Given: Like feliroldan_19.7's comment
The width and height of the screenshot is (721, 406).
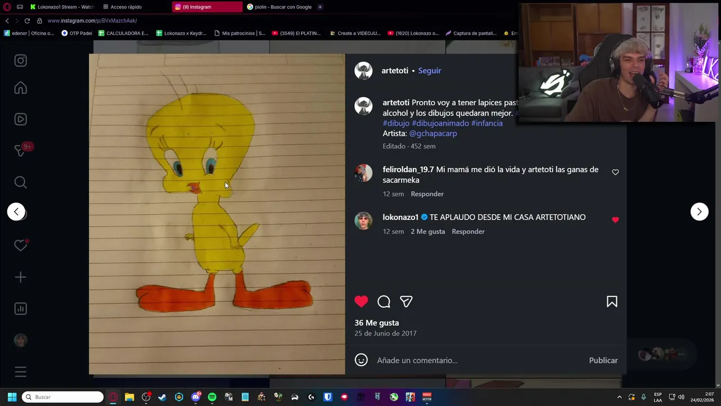Looking at the screenshot, I should coord(615,172).
